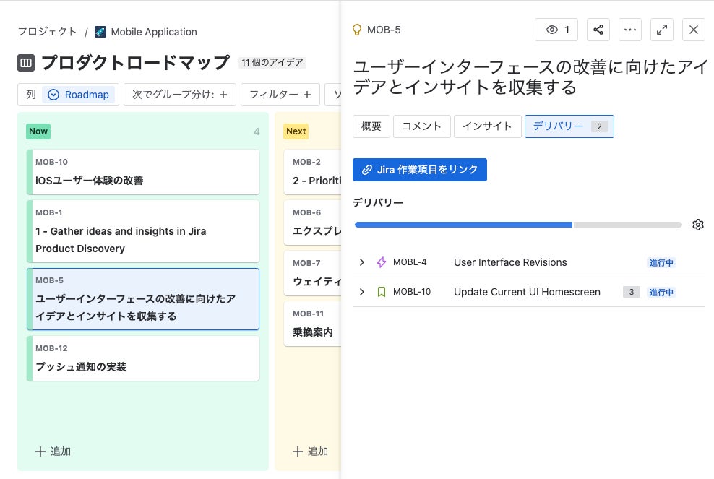This screenshot has height=479, width=714.
Task: Close the MOB-5 detail panel
Action: point(694,30)
